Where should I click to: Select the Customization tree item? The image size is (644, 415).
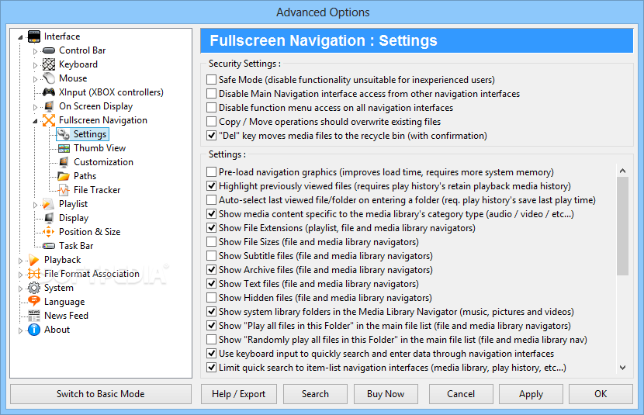[103, 162]
